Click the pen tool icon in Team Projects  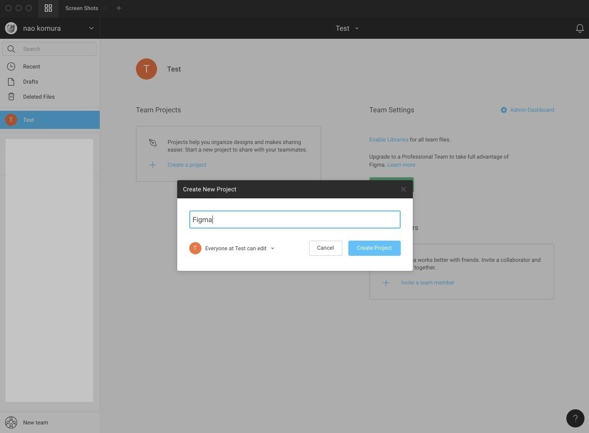(x=153, y=142)
